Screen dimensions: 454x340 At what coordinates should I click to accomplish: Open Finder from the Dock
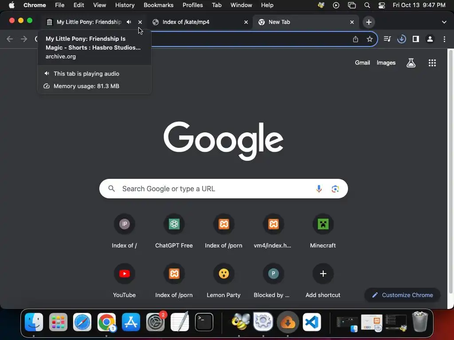click(x=34, y=322)
